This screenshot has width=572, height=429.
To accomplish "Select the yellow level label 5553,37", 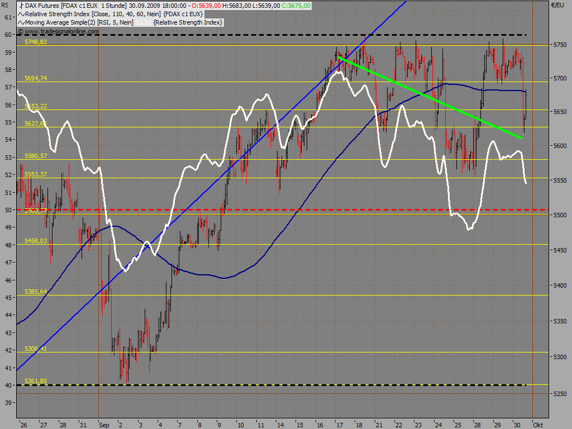I will [x=36, y=175].
